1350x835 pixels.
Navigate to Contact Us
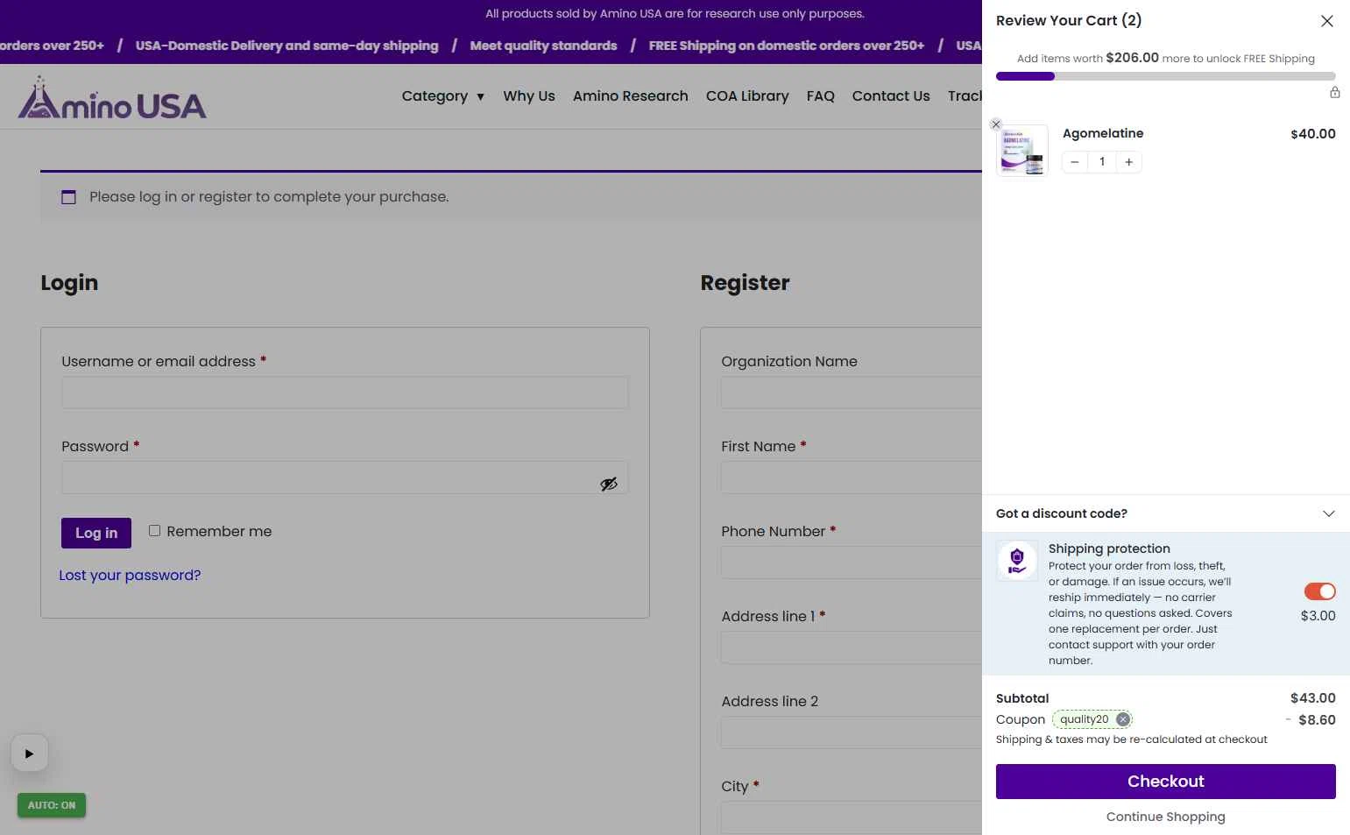891,96
